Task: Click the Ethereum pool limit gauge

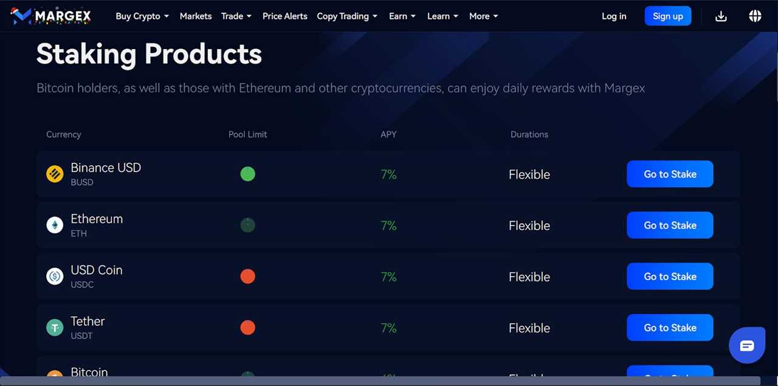Action: tap(247, 224)
